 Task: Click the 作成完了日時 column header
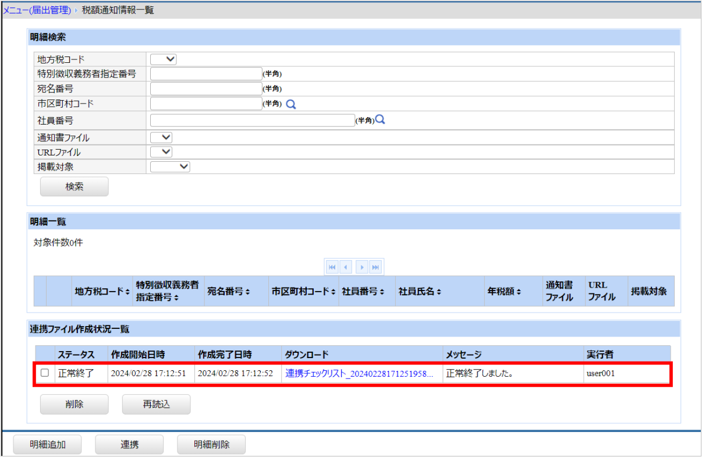pos(238,354)
